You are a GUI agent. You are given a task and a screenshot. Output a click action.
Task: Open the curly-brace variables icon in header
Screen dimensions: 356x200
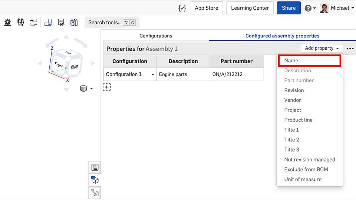click(x=182, y=8)
